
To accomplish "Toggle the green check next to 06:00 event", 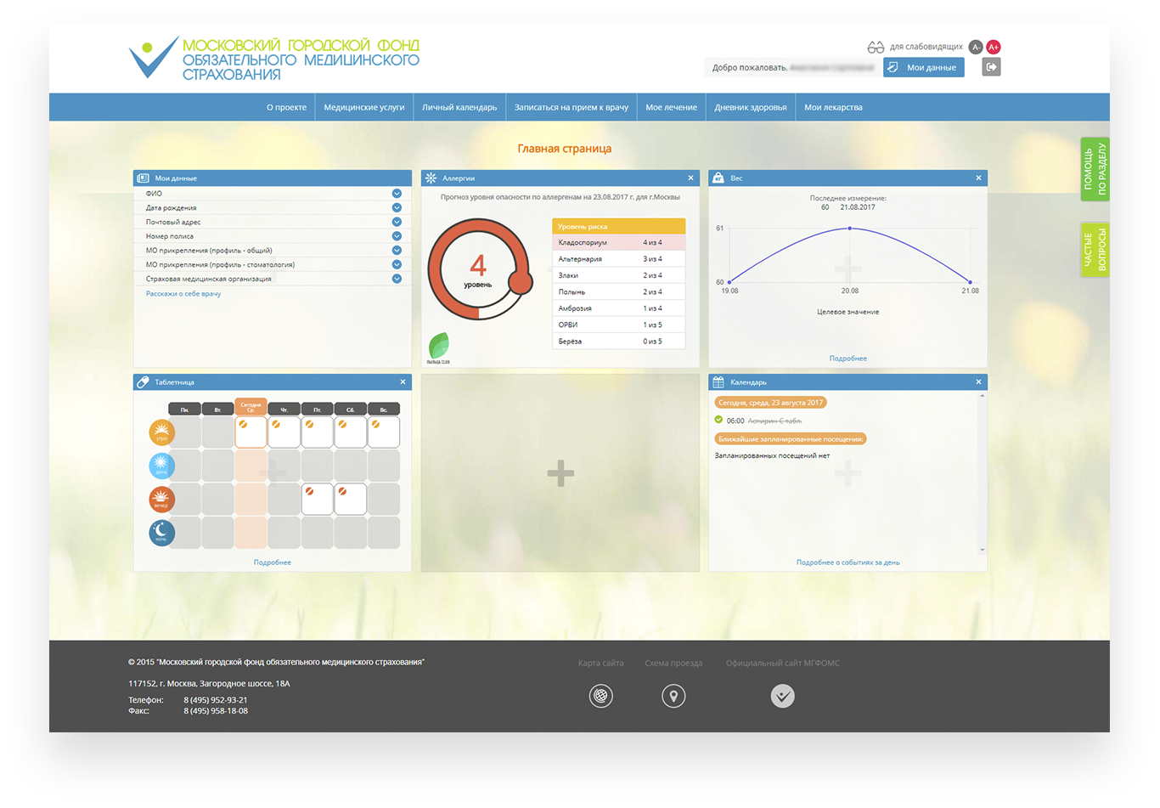I will (x=719, y=420).
